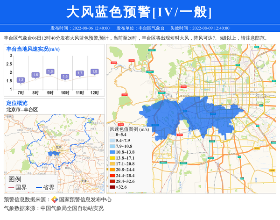Click the dark red >32.6 legend swatch

(112, 187)
